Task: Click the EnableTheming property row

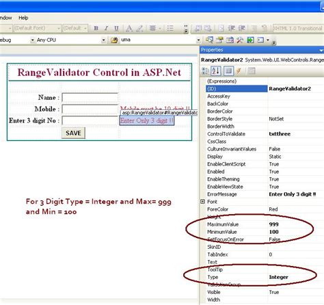Action: 265,179
